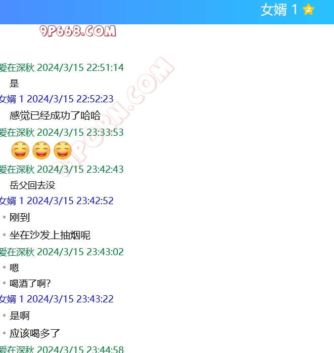This screenshot has width=334, height=353.
Task: Select the 女婿 1 sender line at 23:43:22
Action: tap(57, 299)
